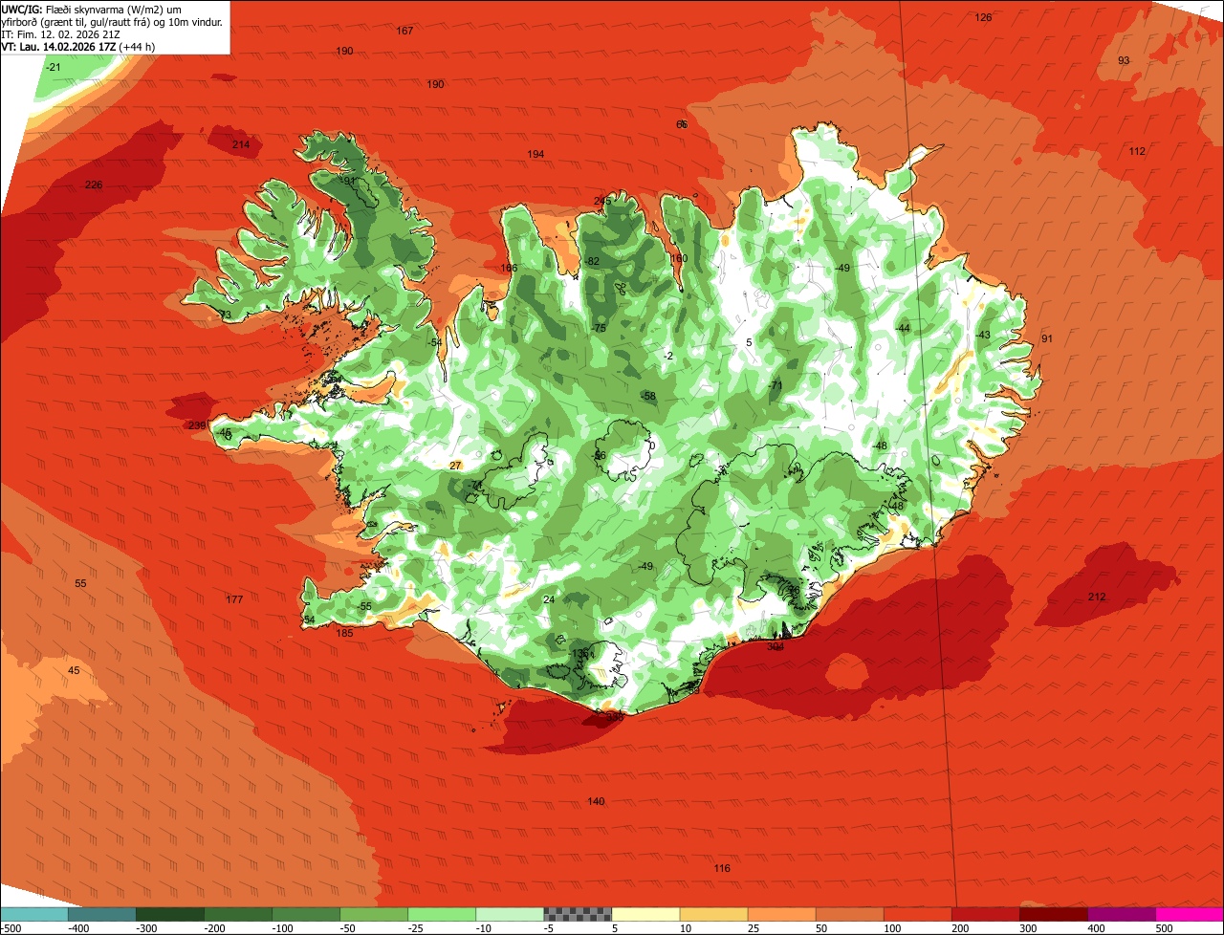Click the '-82' map value label
Viewport: 1224px width, 935px height.
tap(592, 261)
